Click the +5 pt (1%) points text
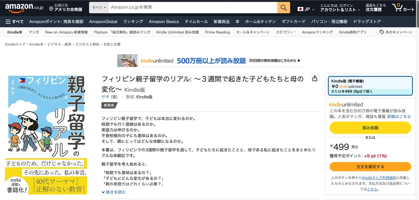 tap(375, 156)
